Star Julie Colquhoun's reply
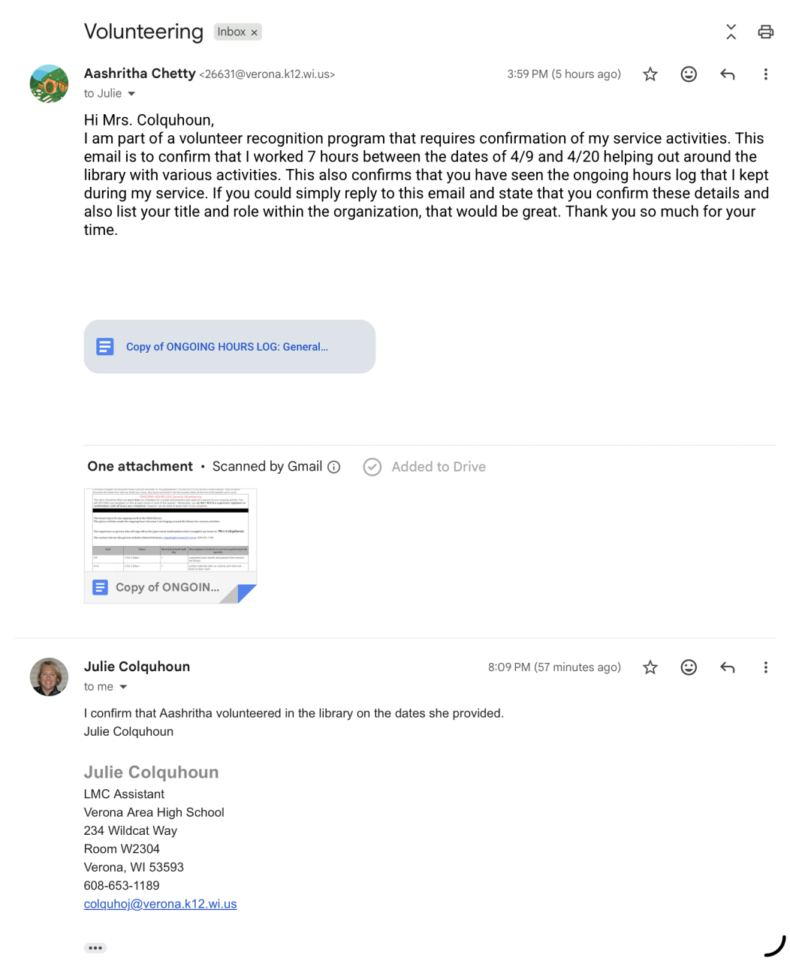 pos(650,667)
